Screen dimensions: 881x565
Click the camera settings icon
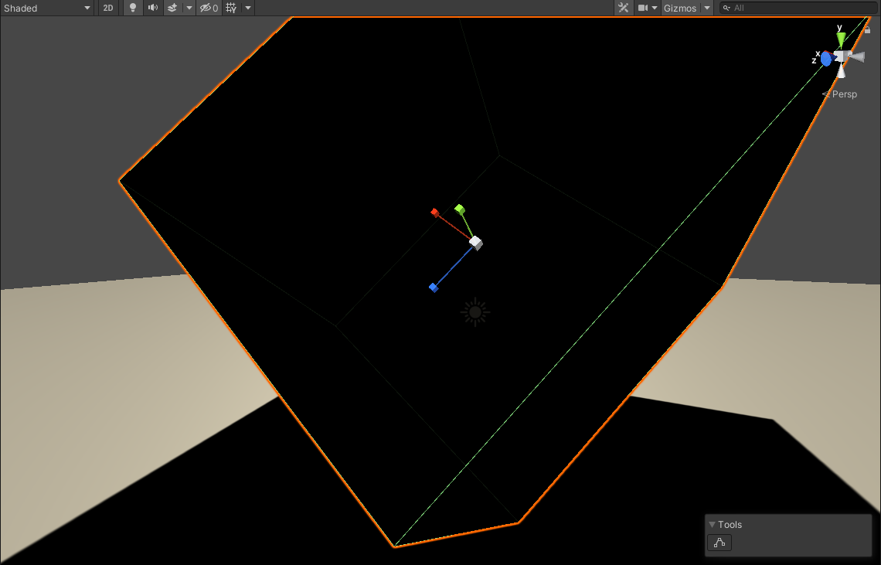coord(642,8)
